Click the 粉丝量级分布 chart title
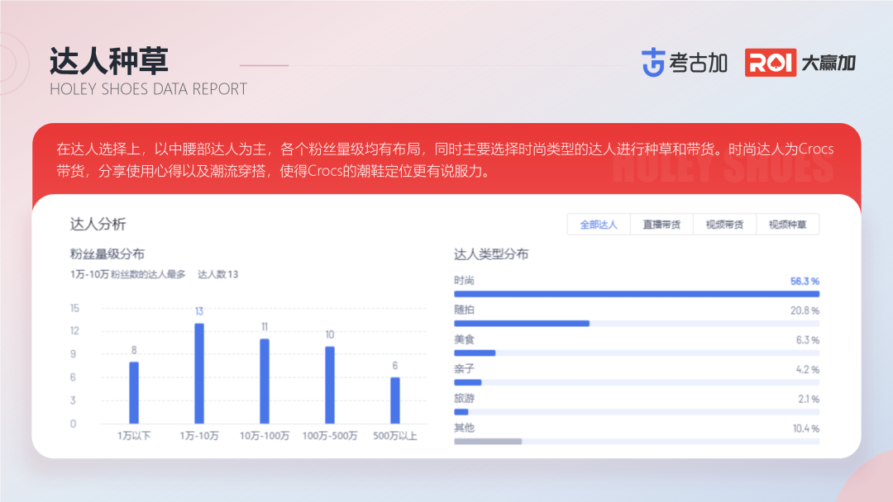The height and width of the screenshot is (502, 893). click(107, 254)
